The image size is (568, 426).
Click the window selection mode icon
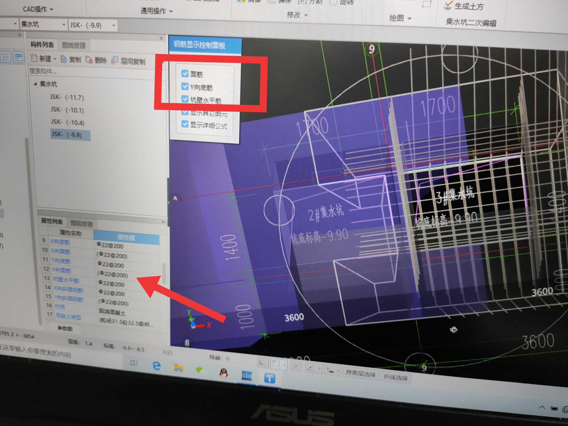(x=276, y=364)
